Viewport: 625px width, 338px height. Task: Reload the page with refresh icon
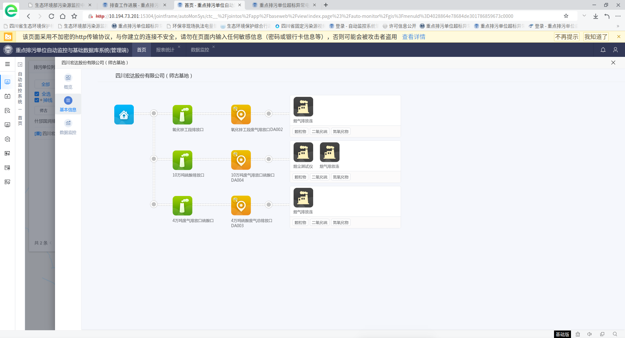click(x=51, y=16)
